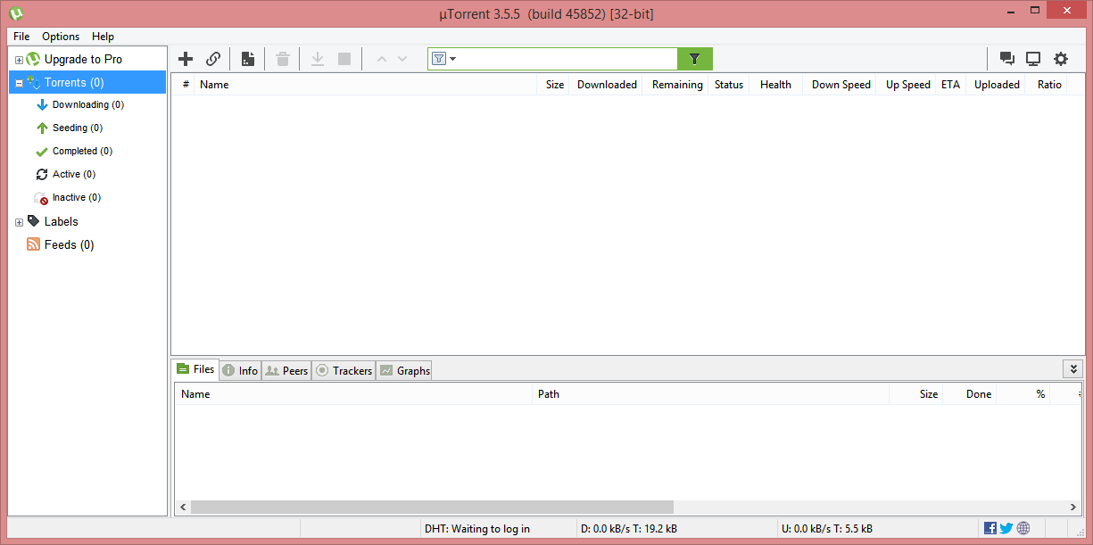Sort by Remaining column header

[676, 85]
